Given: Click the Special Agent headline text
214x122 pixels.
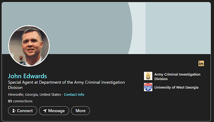Looking at the screenshot, I should [x=66, y=85].
